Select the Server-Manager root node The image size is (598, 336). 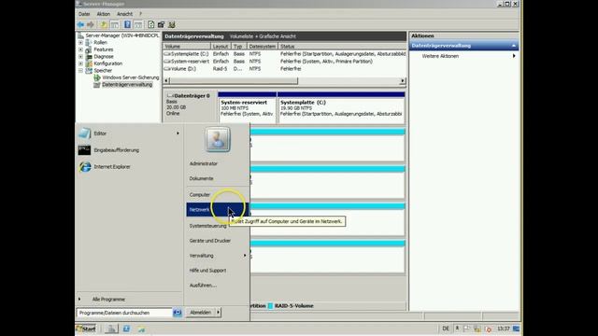[122, 35]
